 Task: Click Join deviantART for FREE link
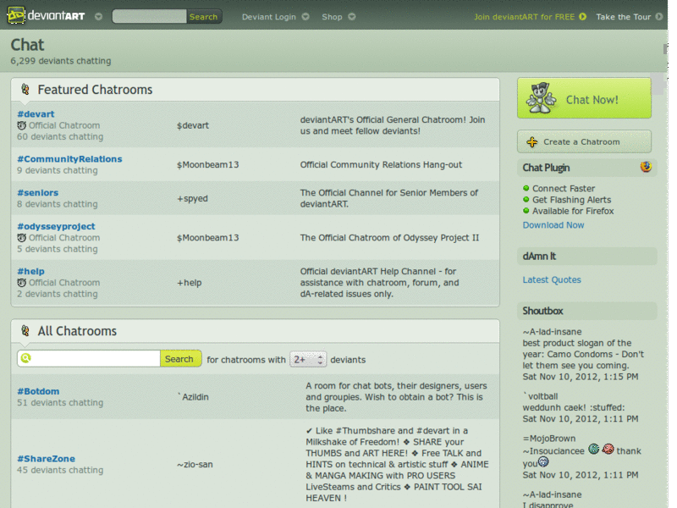[x=524, y=17]
